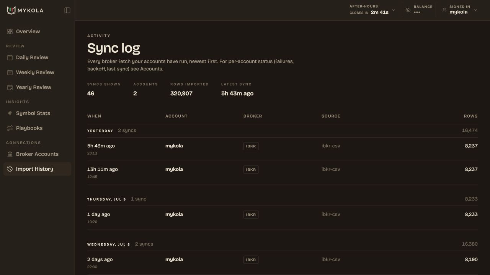490x275 pixels.
Task: Click the Rows Imported 320,907 stat
Action: pyautogui.click(x=181, y=93)
